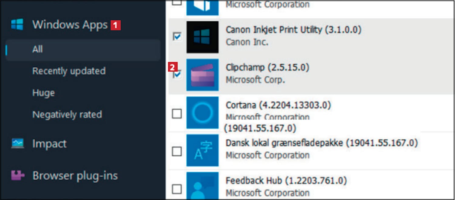Check the Feedback Hub checkbox
Viewport: 455px width, 200px height.
pyautogui.click(x=177, y=189)
